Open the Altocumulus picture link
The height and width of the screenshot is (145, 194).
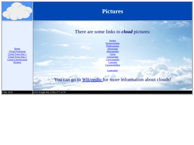click(x=112, y=52)
